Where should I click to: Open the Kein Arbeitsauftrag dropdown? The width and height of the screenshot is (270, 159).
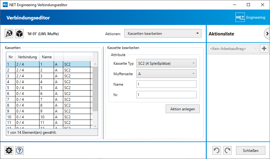[x=233, y=48]
